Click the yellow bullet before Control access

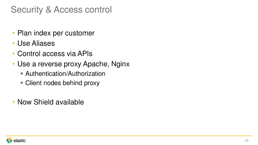click(x=14, y=53)
